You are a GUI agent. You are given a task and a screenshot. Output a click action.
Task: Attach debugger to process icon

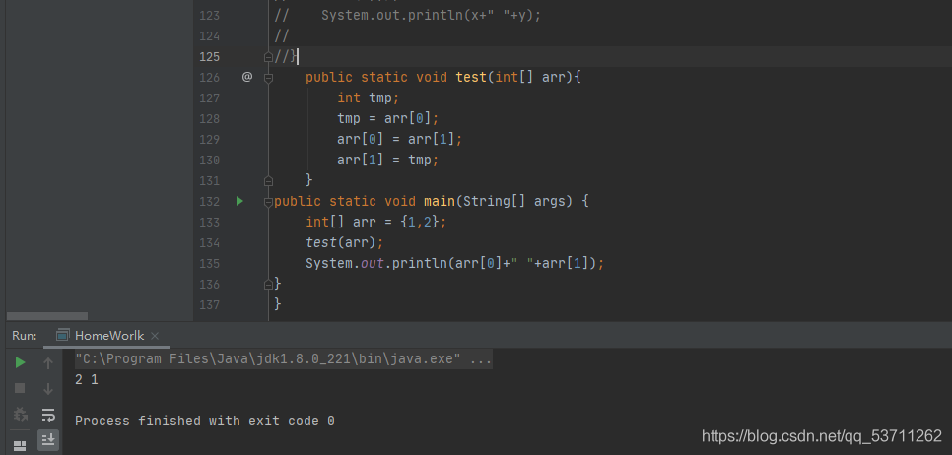tap(20, 415)
